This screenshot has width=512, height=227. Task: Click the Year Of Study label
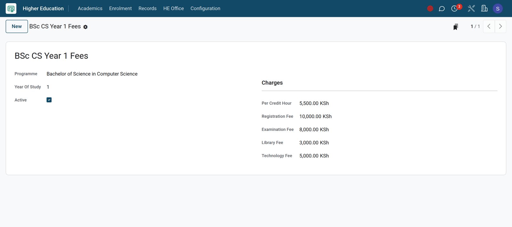[28, 87]
